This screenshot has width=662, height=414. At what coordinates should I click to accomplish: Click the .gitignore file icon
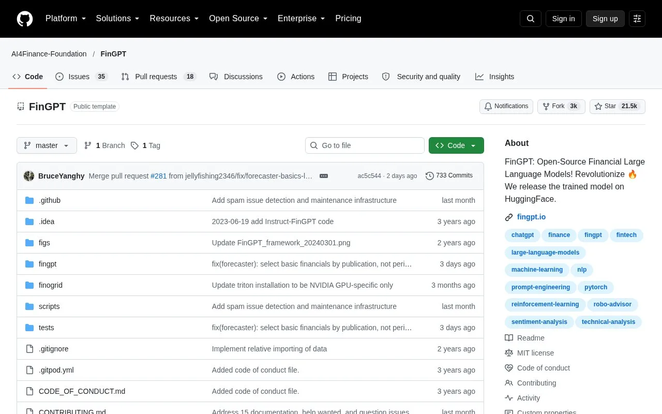pyautogui.click(x=29, y=349)
